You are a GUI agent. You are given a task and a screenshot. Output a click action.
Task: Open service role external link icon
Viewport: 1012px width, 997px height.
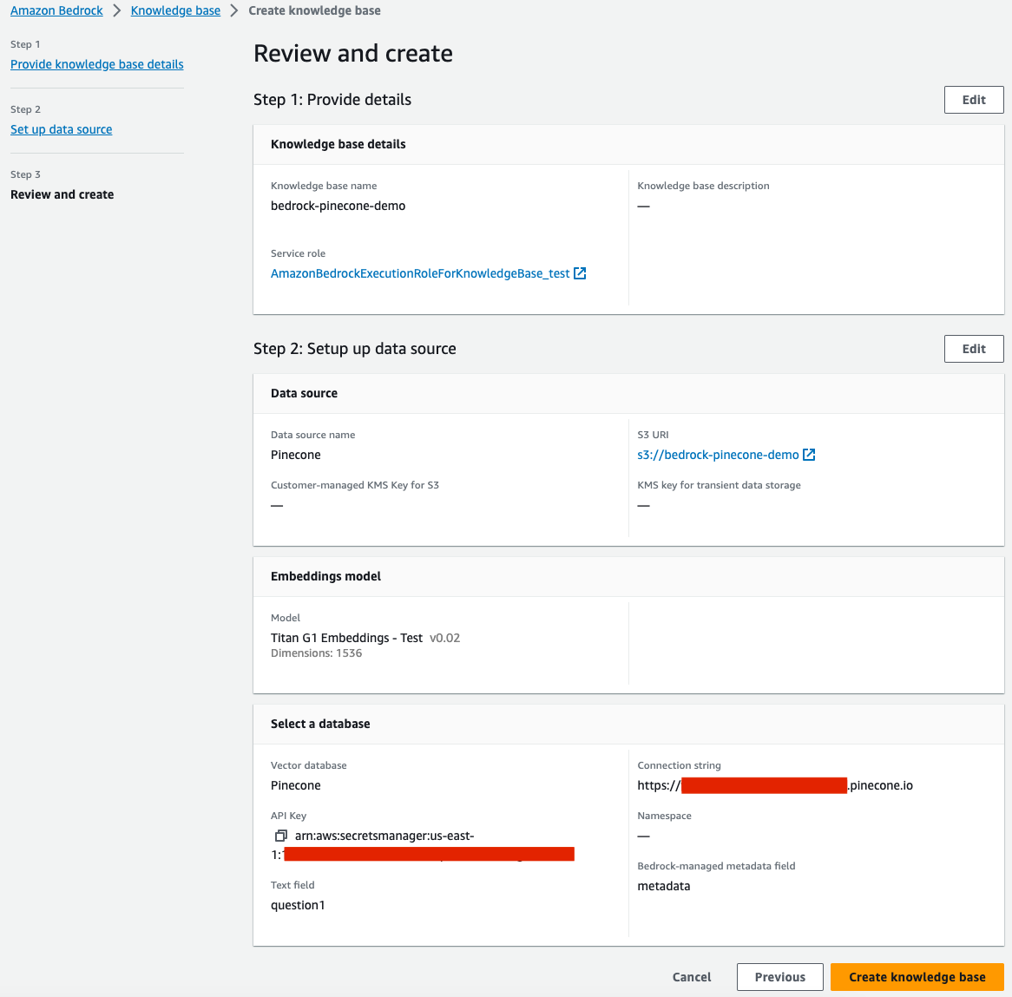pos(580,273)
